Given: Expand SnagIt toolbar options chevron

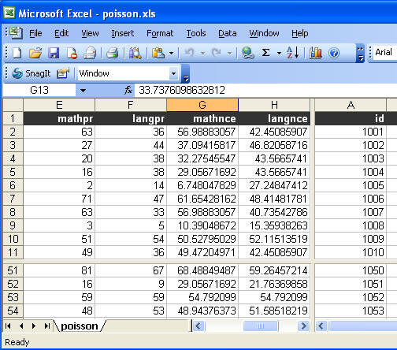Looking at the screenshot, I should pos(185,73).
